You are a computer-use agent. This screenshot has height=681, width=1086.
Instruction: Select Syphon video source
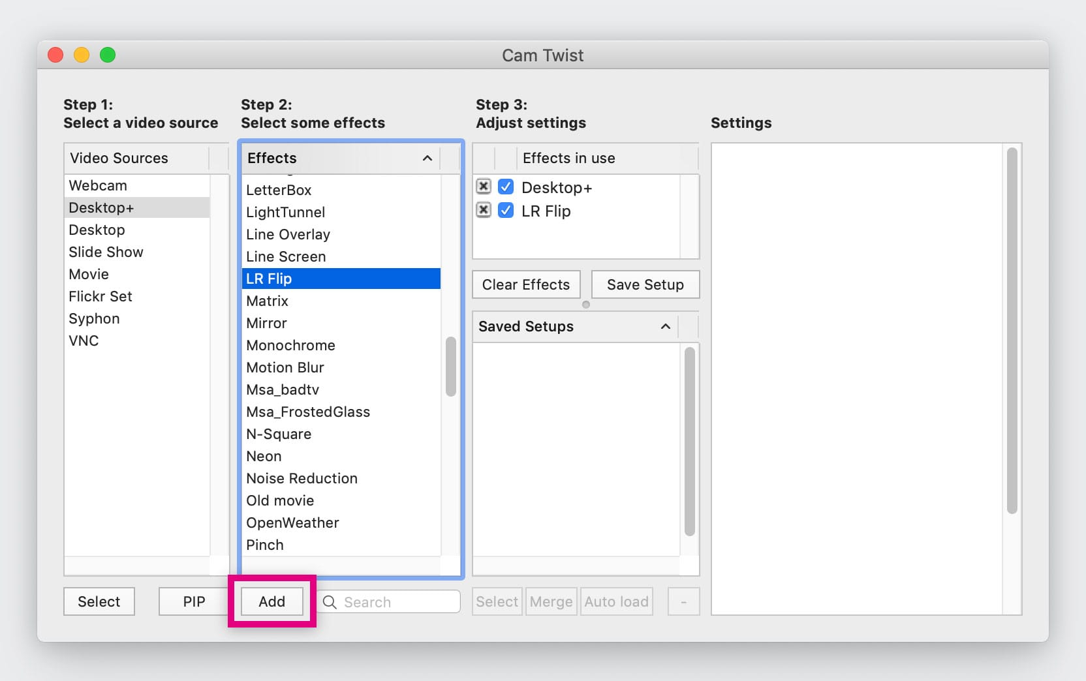click(x=136, y=318)
